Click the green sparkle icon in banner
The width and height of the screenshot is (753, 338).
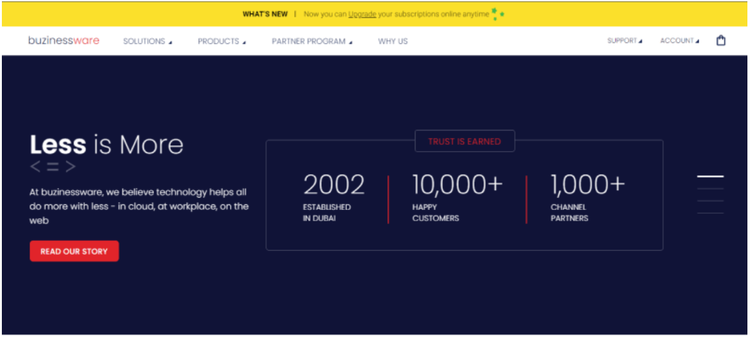(497, 14)
